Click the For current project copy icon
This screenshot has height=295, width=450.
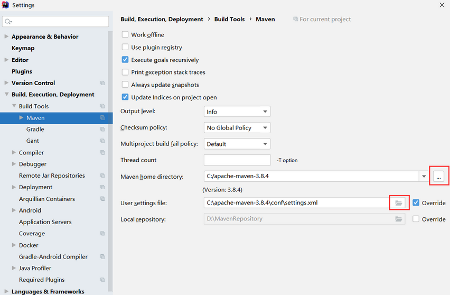tap(296, 19)
